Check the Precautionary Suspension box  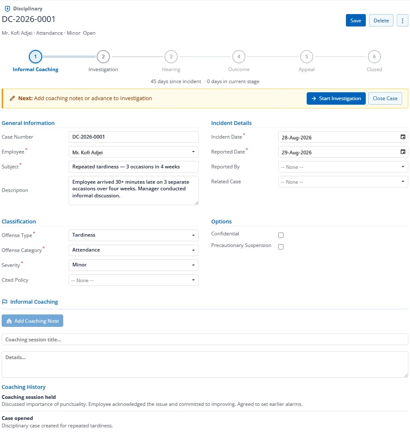click(x=281, y=247)
